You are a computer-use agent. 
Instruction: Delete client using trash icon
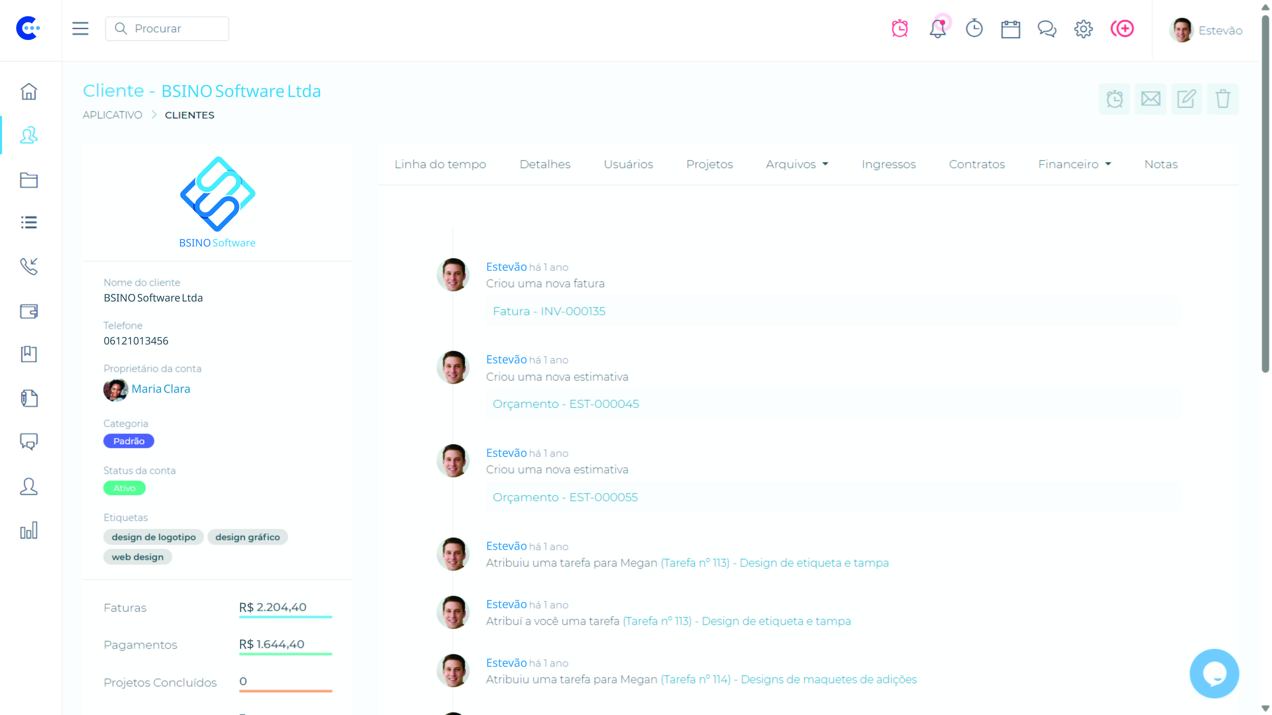(x=1222, y=99)
